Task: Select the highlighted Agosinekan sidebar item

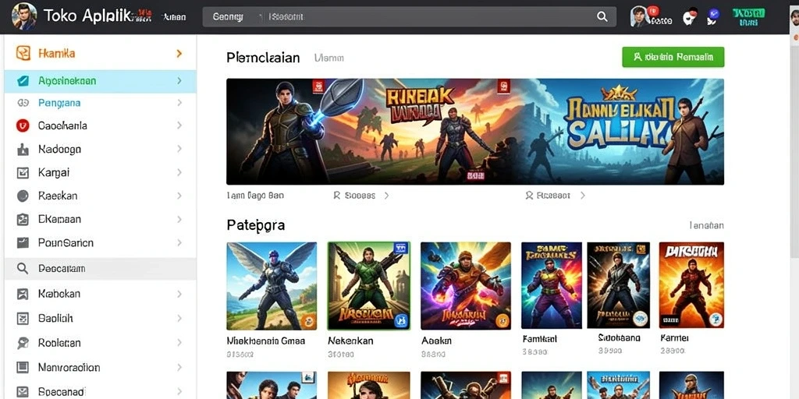Action: click(x=101, y=81)
